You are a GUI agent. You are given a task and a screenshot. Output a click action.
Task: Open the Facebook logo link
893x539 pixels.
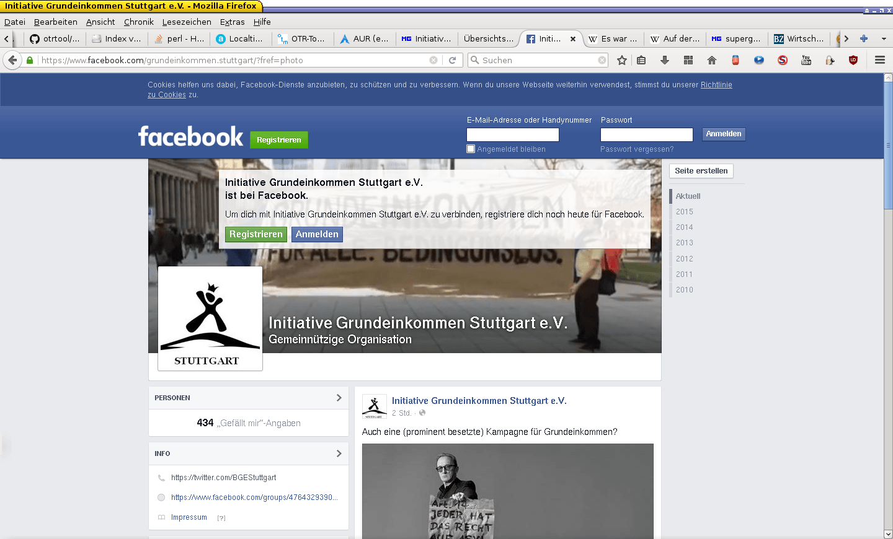pyautogui.click(x=190, y=136)
